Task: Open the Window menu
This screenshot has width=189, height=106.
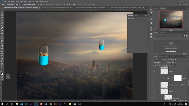Action: [x=41, y=1]
